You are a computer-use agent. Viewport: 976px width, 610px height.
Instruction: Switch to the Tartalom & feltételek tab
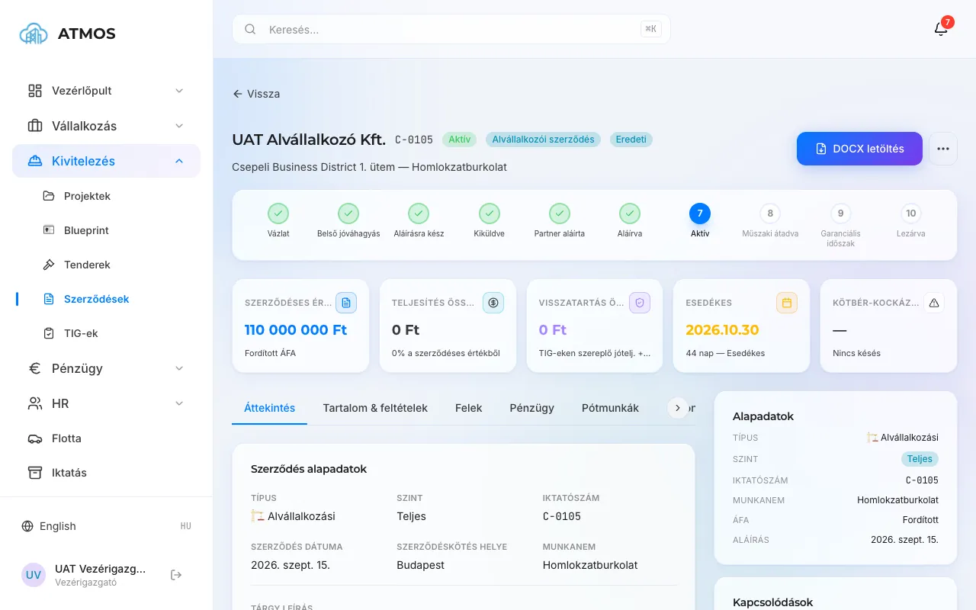tap(375, 408)
